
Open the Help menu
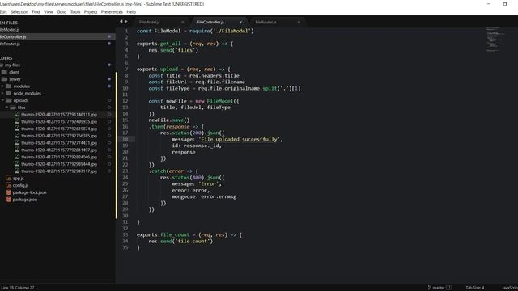[x=131, y=12]
